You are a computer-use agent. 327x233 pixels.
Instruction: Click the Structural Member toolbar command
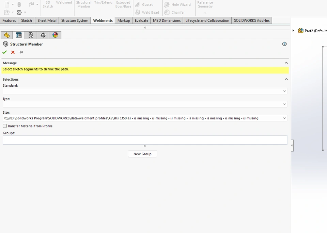(x=84, y=4)
